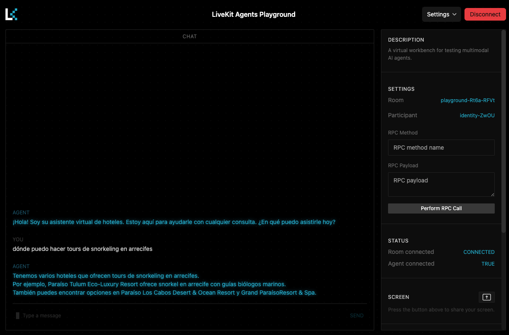Screen dimensions: 509x335
Task: Click the participant value identity-ZwOU
Action: click(477, 116)
